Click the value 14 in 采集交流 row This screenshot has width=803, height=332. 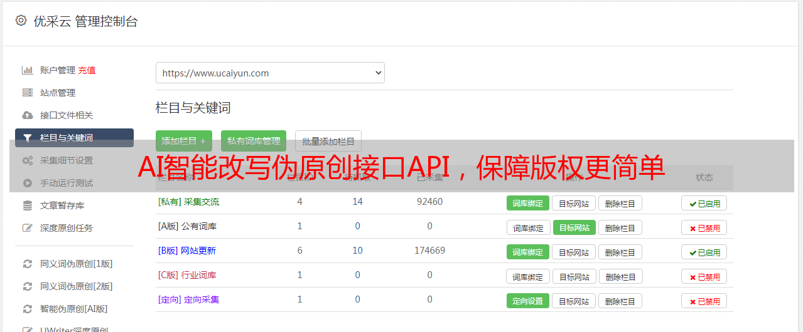[357, 202]
